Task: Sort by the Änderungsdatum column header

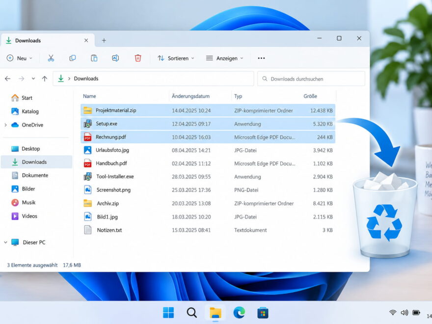Action: click(x=190, y=96)
